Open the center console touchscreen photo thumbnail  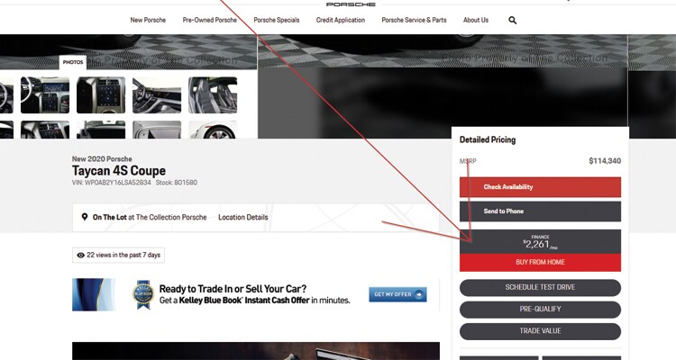click(101, 95)
